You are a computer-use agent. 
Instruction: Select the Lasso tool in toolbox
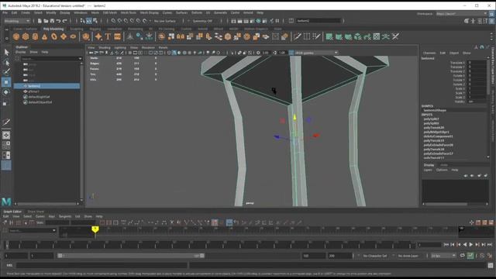point(6,62)
